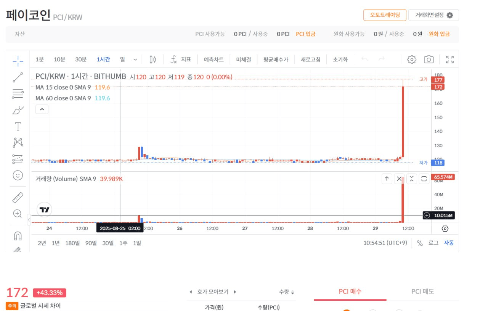Viewport: 488px width, 311px height.
Task: Click the PCI 입금 deposit link
Action: coord(306,34)
